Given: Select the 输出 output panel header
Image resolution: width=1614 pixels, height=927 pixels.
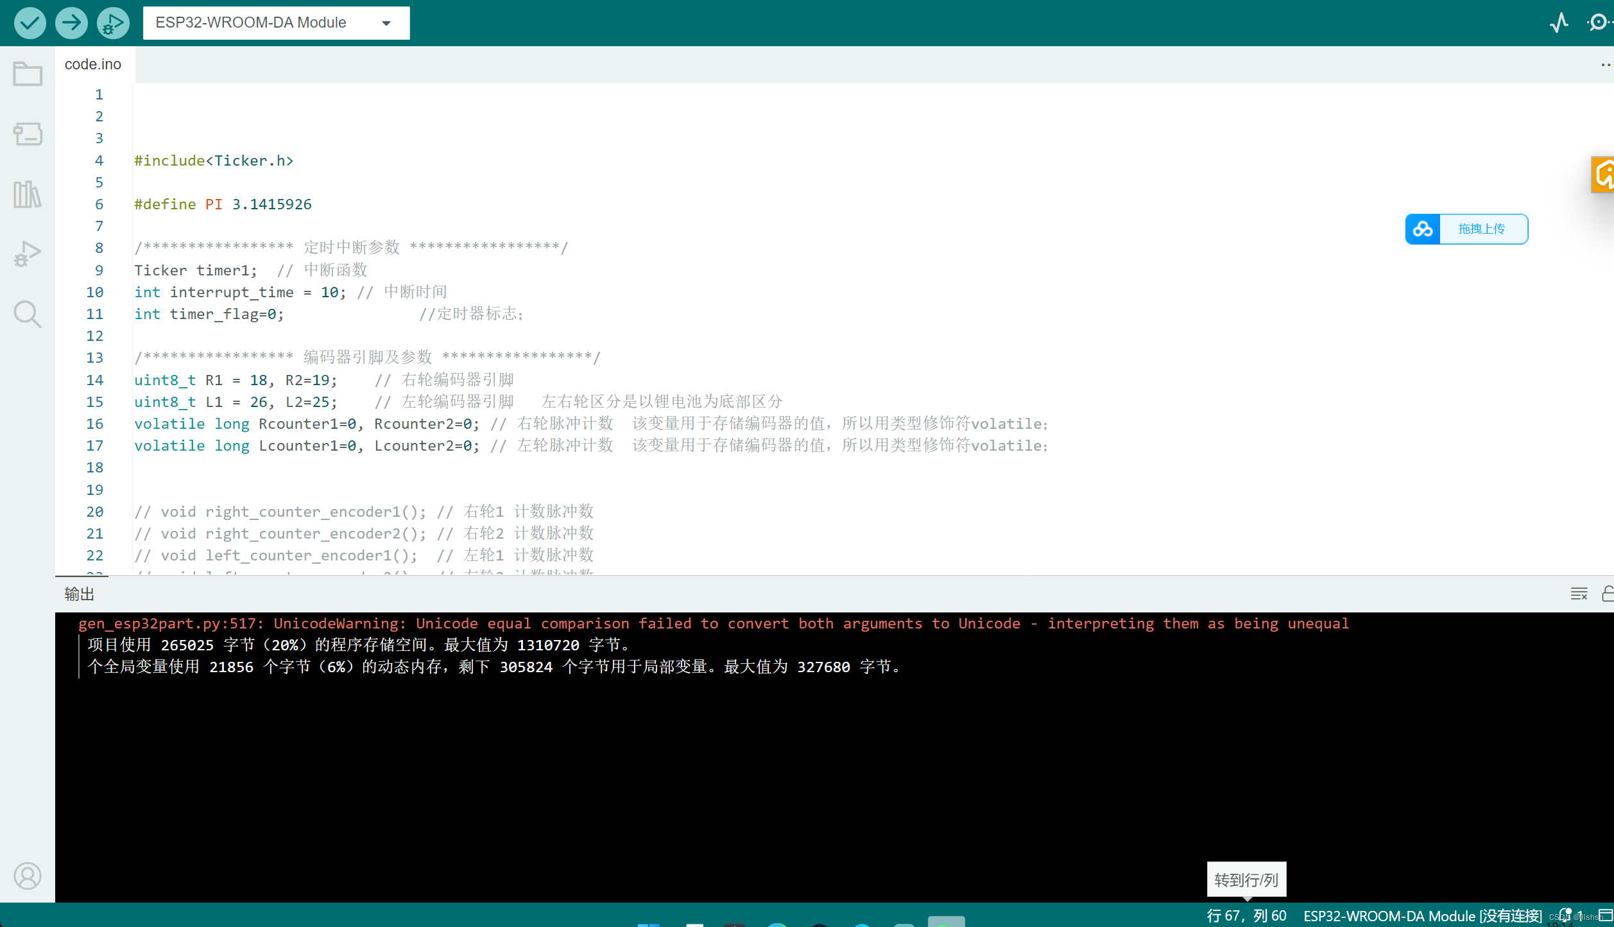Looking at the screenshot, I should click(x=78, y=593).
